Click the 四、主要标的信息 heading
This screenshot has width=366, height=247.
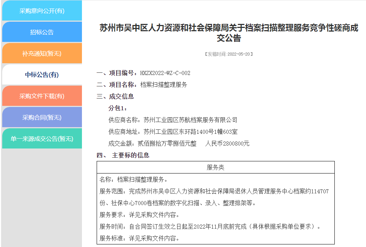click(123, 155)
